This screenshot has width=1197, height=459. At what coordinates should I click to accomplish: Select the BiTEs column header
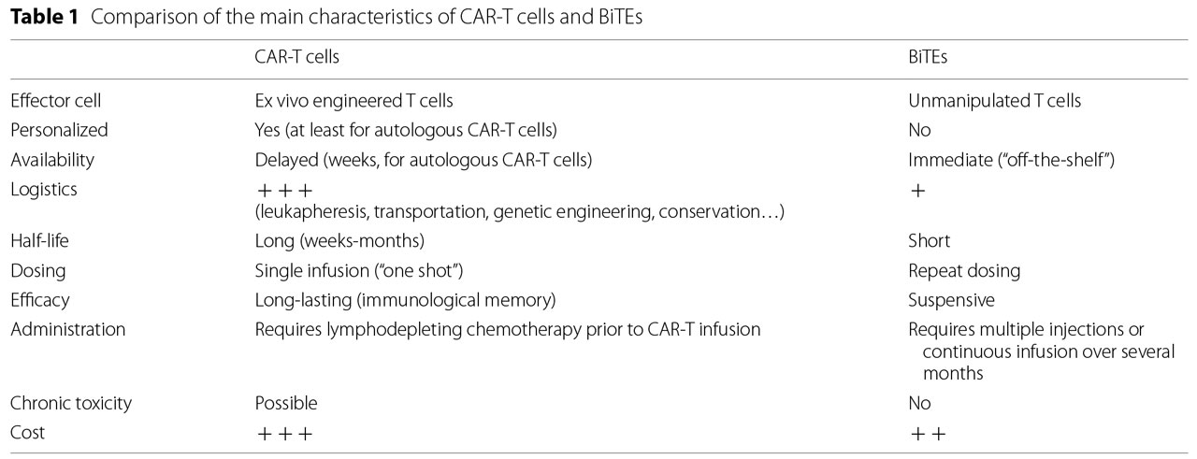coord(927,57)
